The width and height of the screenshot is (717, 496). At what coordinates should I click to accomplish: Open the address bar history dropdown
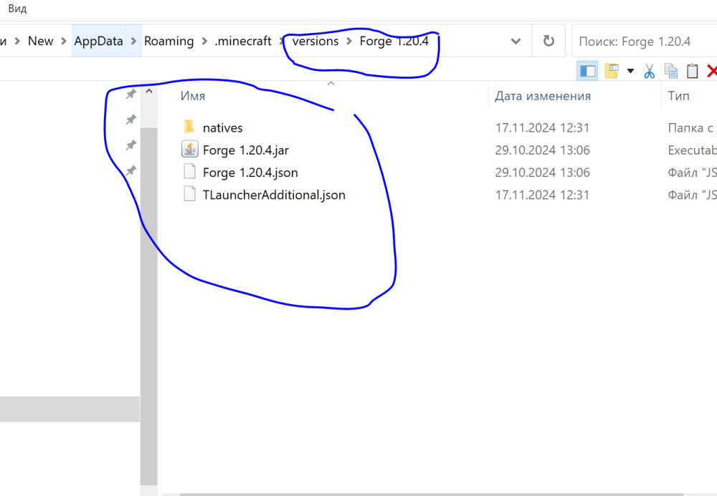(x=516, y=41)
